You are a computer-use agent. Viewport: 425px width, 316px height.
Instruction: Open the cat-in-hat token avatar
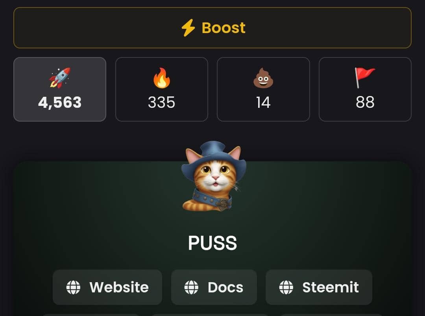214,176
